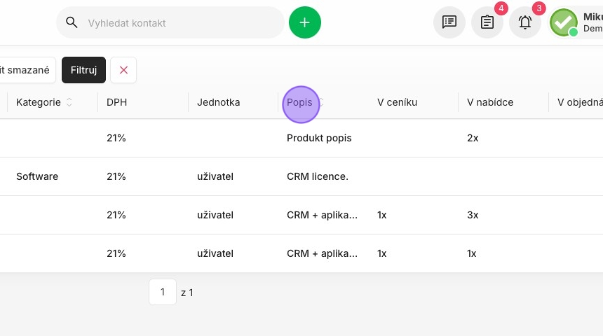Sort by Kategorie column arrows
The width and height of the screenshot is (603, 336).
click(69, 102)
